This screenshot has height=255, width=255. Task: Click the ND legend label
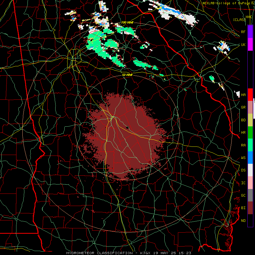click(x=243, y=221)
